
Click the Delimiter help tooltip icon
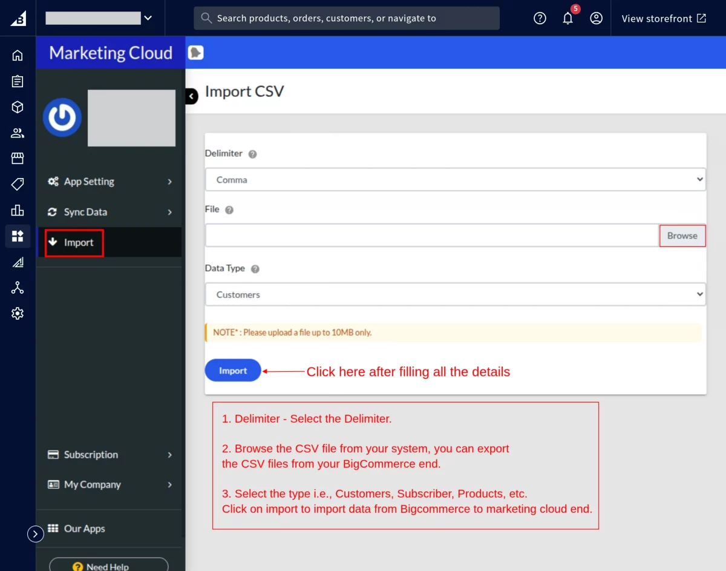[x=253, y=154]
